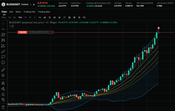
Task: Click the chart title BLESSUSDT perpetual last price
Action: click(27, 22)
